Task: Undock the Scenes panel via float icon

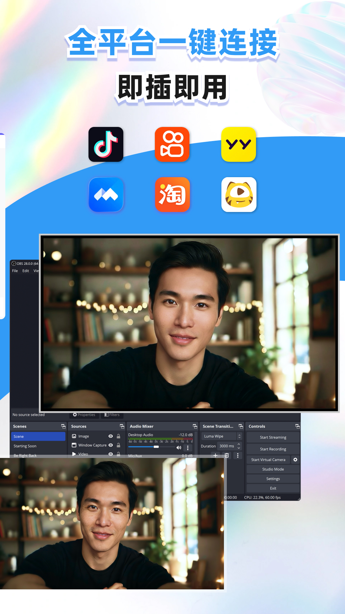Action: (x=63, y=426)
